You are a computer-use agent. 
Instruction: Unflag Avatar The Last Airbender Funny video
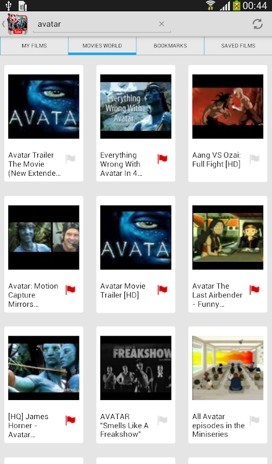pyautogui.click(x=254, y=290)
